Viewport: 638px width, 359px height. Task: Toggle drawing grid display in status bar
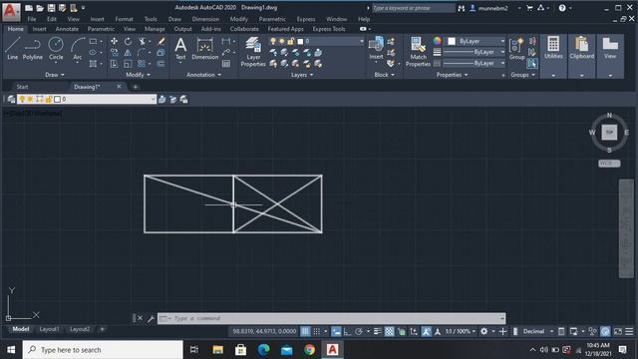point(305,331)
